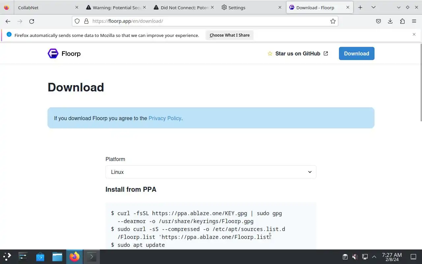The width and height of the screenshot is (422, 264).
Task: Expand the hidden system tray icons
Action: (374, 256)
